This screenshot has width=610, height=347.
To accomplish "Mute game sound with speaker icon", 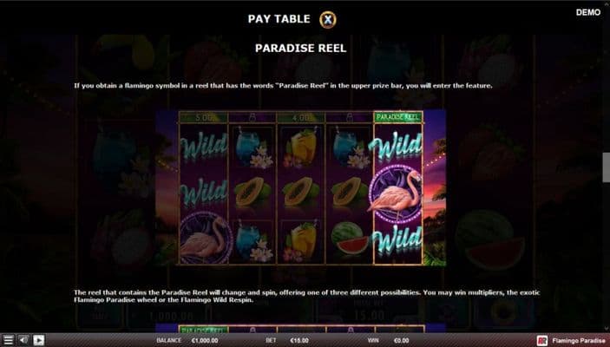I will tap(23, 340).
